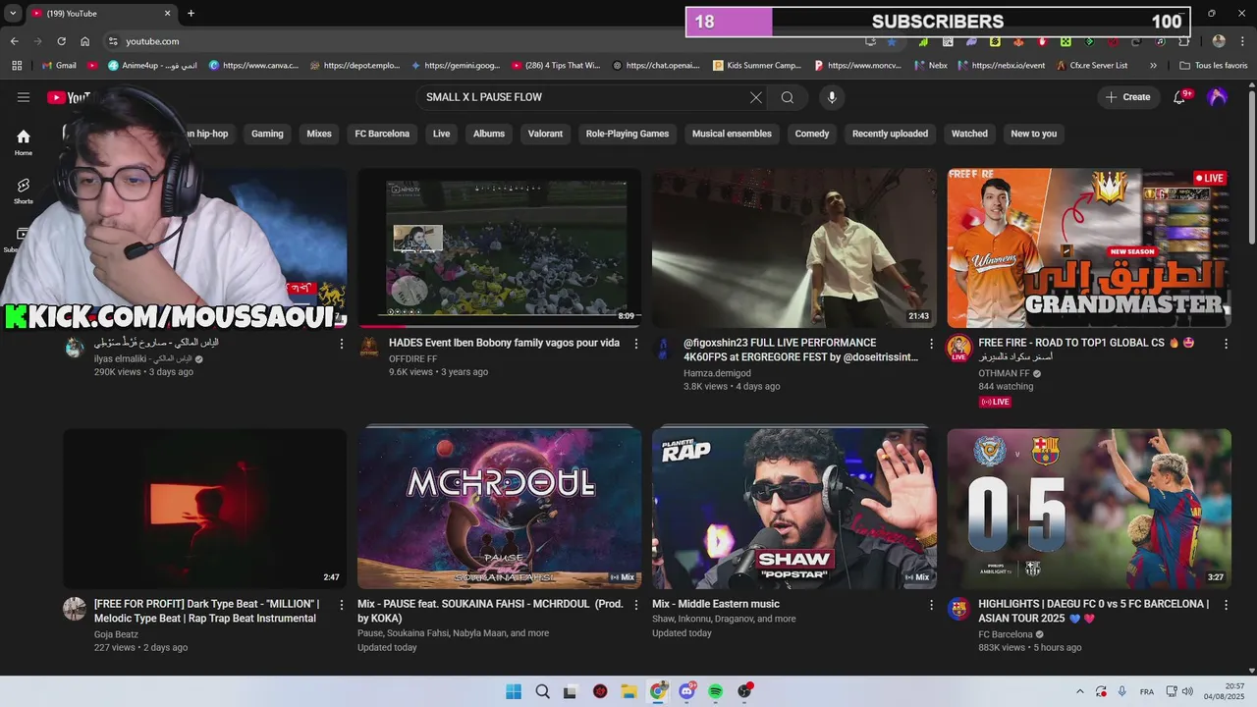Toggle the taskbar volume icon

tap(1187, 691)
